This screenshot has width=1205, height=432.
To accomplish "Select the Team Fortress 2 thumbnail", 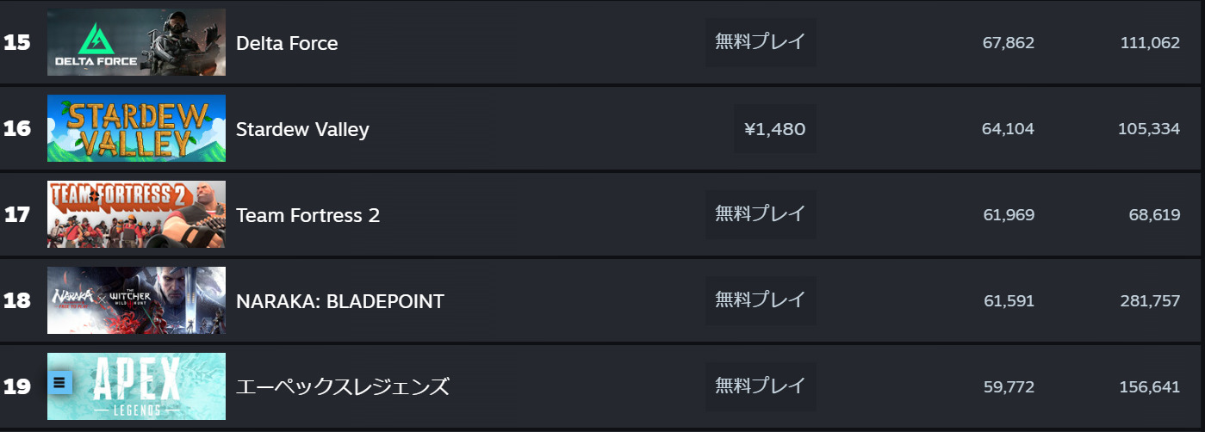I will click(x=136, y=214).
